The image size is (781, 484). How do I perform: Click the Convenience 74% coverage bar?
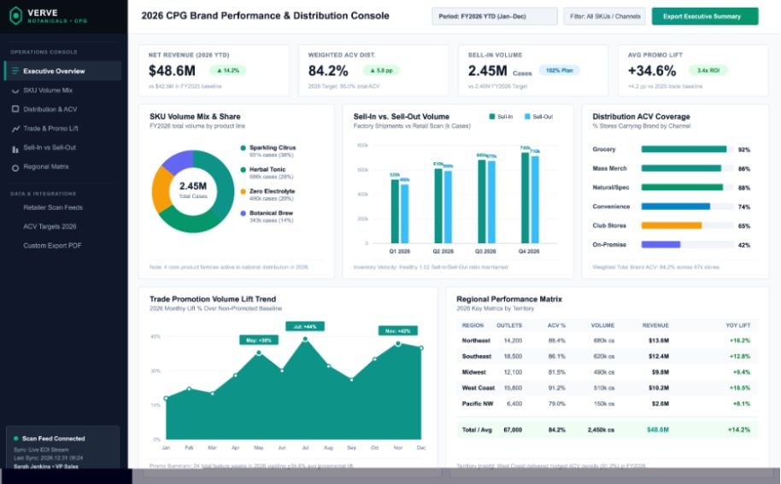(x=675, y=207)
